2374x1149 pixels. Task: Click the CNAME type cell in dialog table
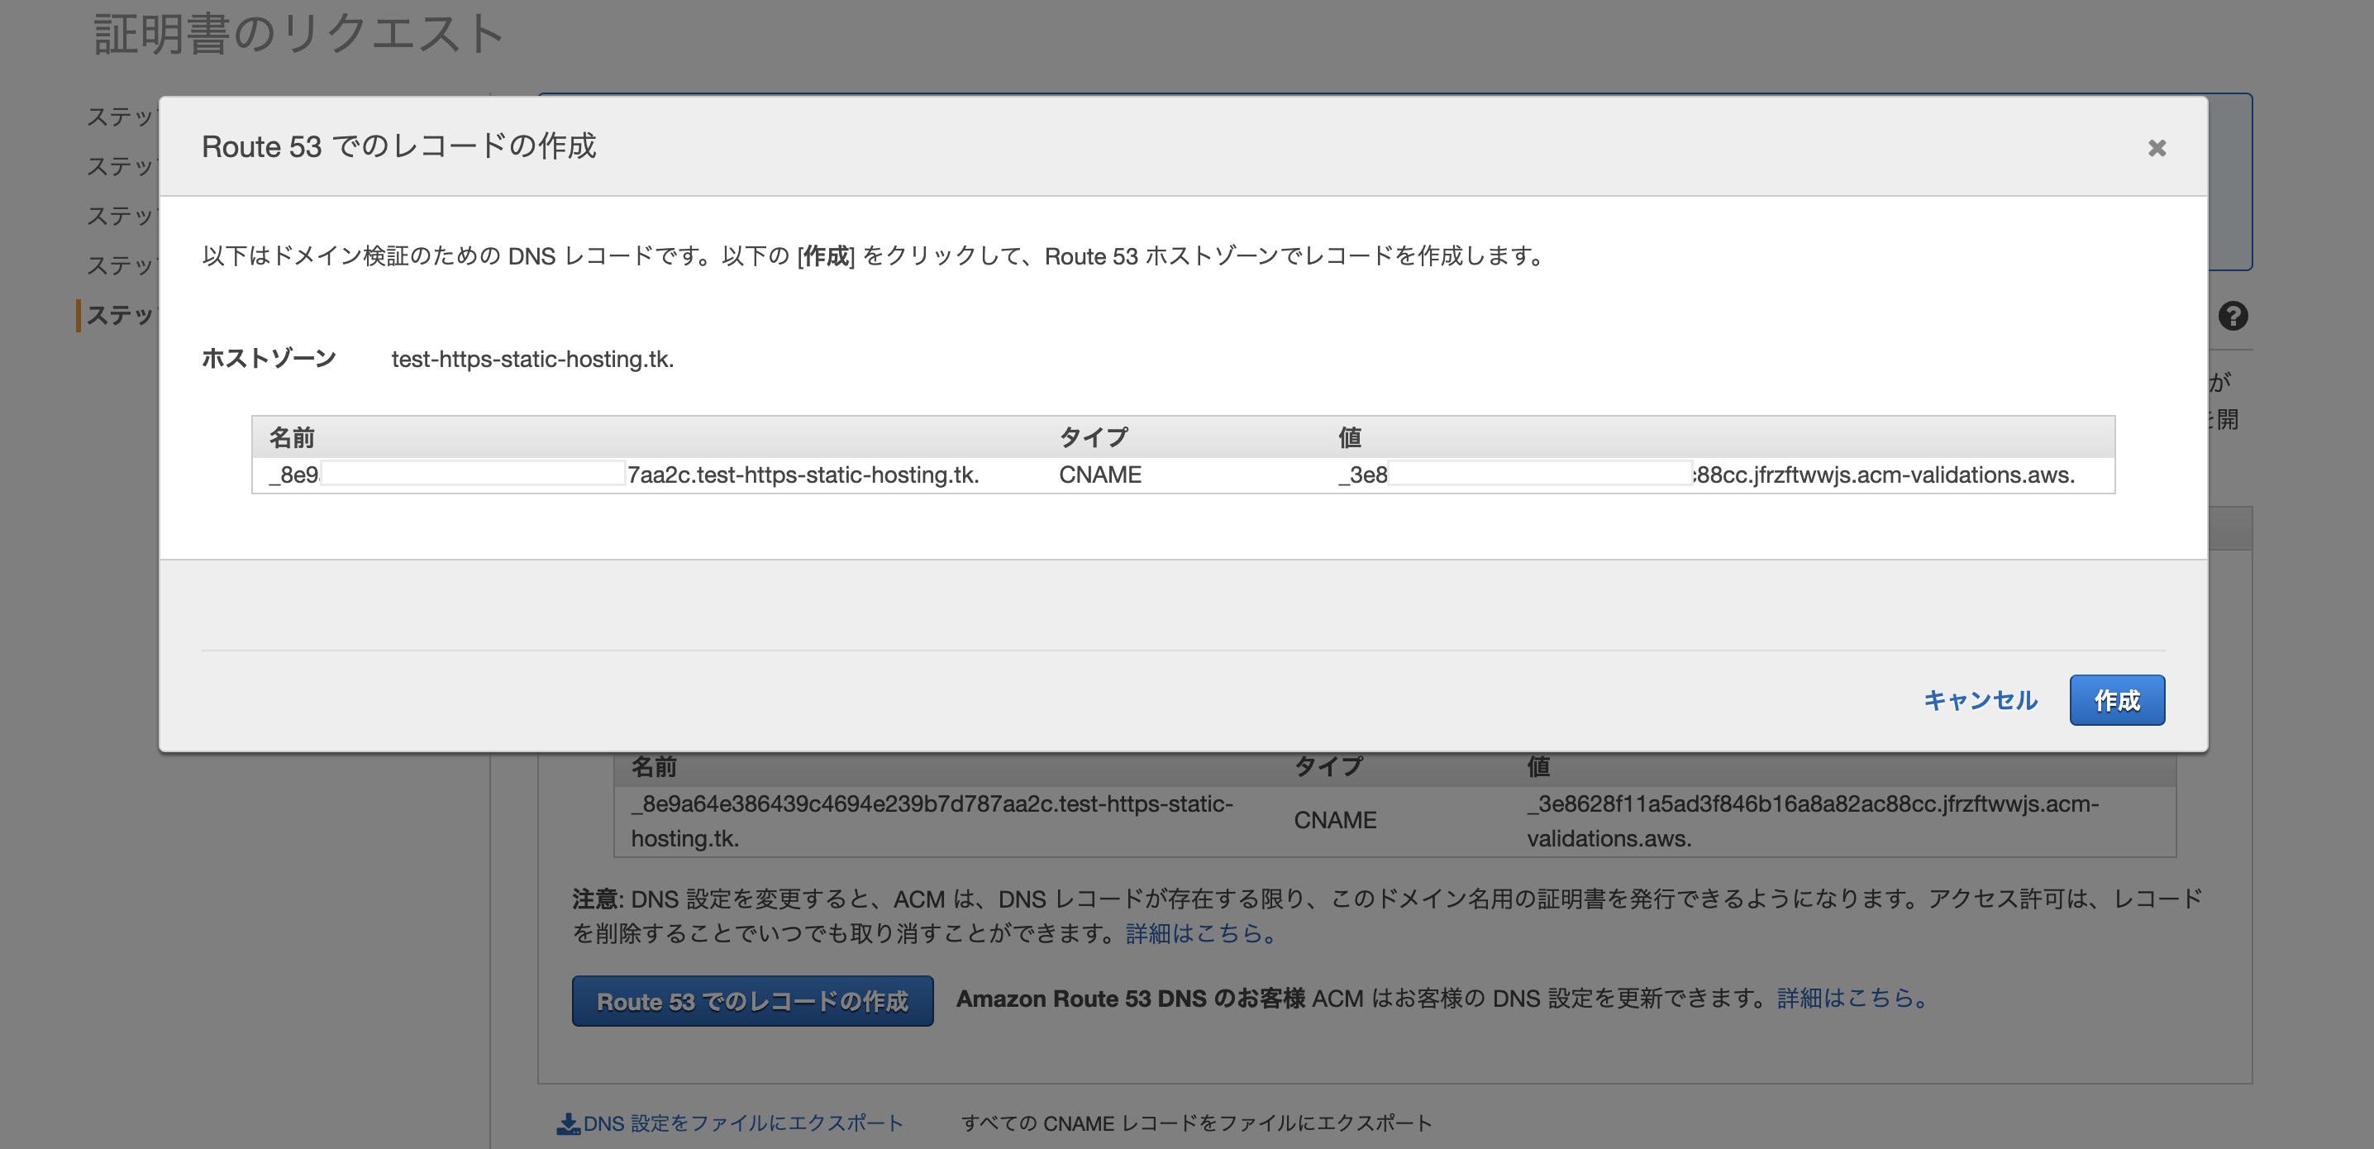coord(1099,474)
